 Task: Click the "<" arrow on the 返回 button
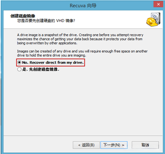tap(80, 145)
